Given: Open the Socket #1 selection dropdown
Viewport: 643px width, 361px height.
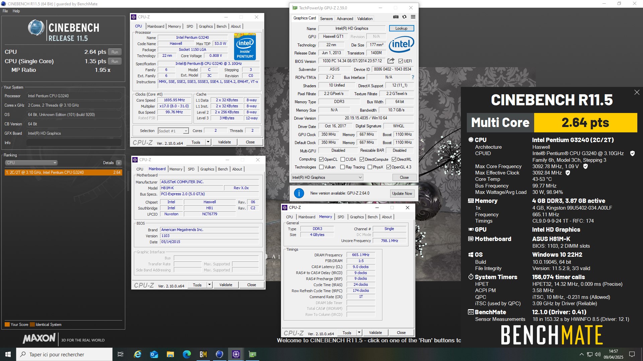Looking at the screenshot, I should (x=173, y=131).
